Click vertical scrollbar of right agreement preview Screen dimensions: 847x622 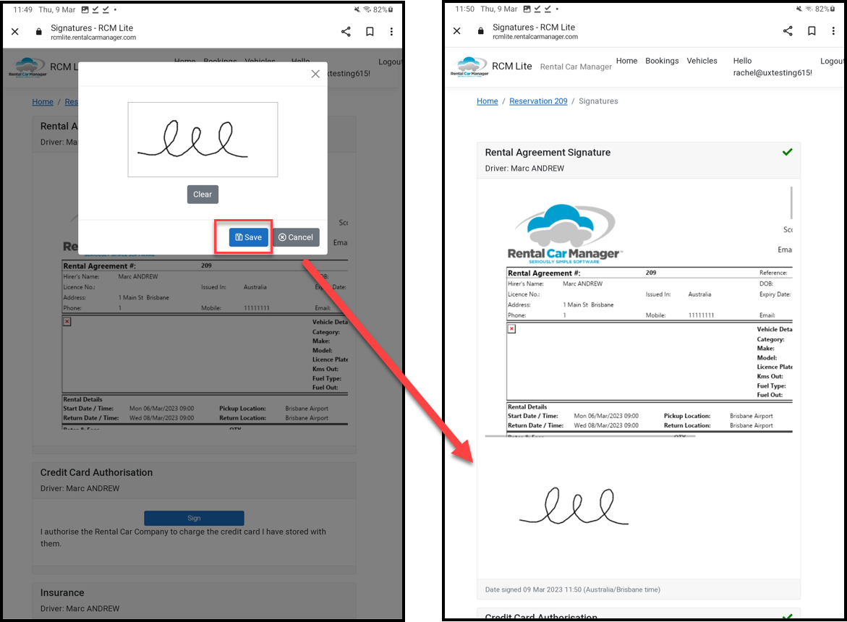tap(791, 203)
